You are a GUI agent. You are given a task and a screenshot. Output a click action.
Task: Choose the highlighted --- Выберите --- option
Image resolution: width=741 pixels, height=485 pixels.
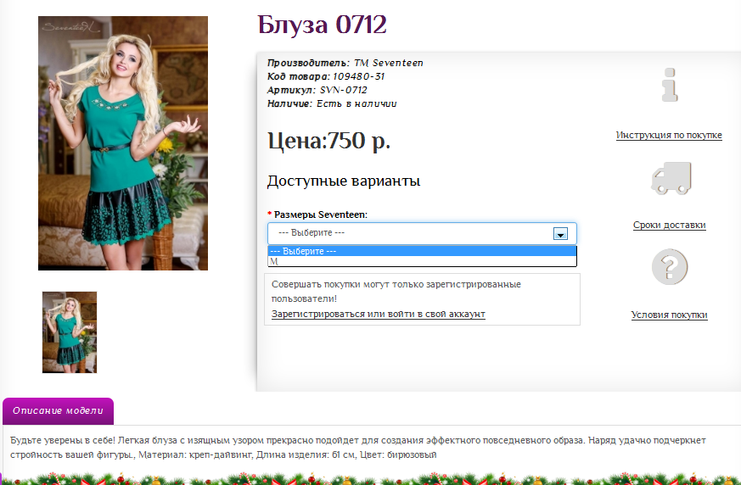click(422, 251)
